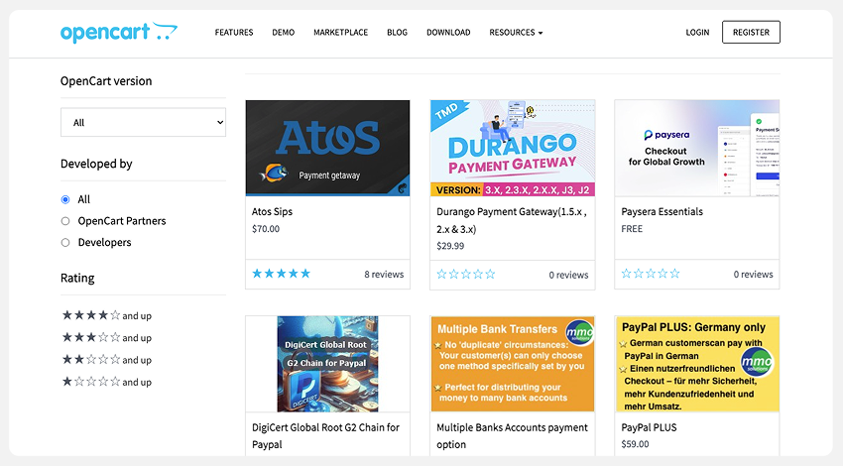Open the Paysera Essentials thumbnail
Viewport: 843px width, 466px height.
click(697, 148)
